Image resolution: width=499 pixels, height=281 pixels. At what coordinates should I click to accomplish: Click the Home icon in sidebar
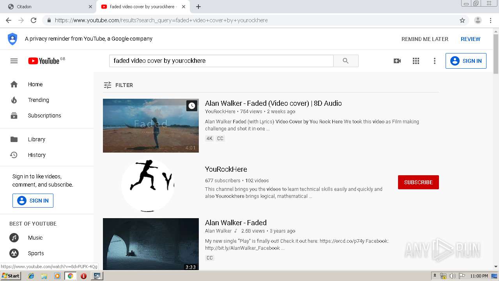click(x=14, y=84)
